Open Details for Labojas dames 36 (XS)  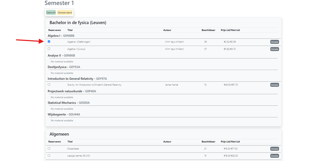[x=274, y=156]
